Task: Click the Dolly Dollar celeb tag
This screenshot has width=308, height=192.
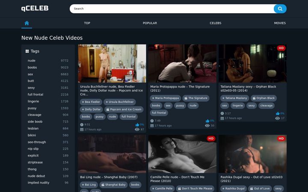Action: tap(91, 110)
